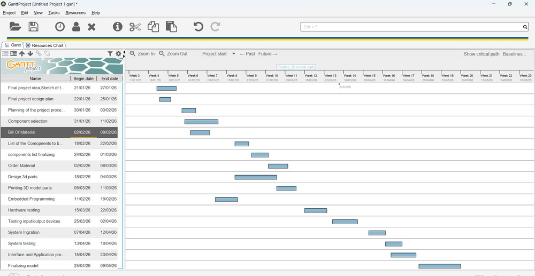This screenshot has height=276, width=535.
Task: Open the Project menu
Action: coord(9,13)
